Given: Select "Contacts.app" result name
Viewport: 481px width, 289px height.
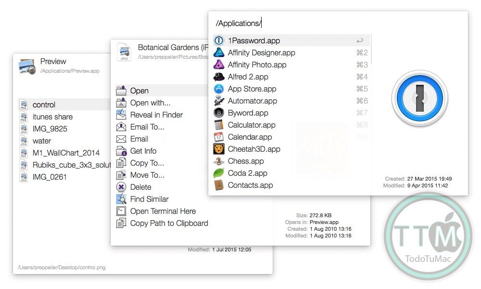Looking at the screenshot, I should (x=251, y=185).
